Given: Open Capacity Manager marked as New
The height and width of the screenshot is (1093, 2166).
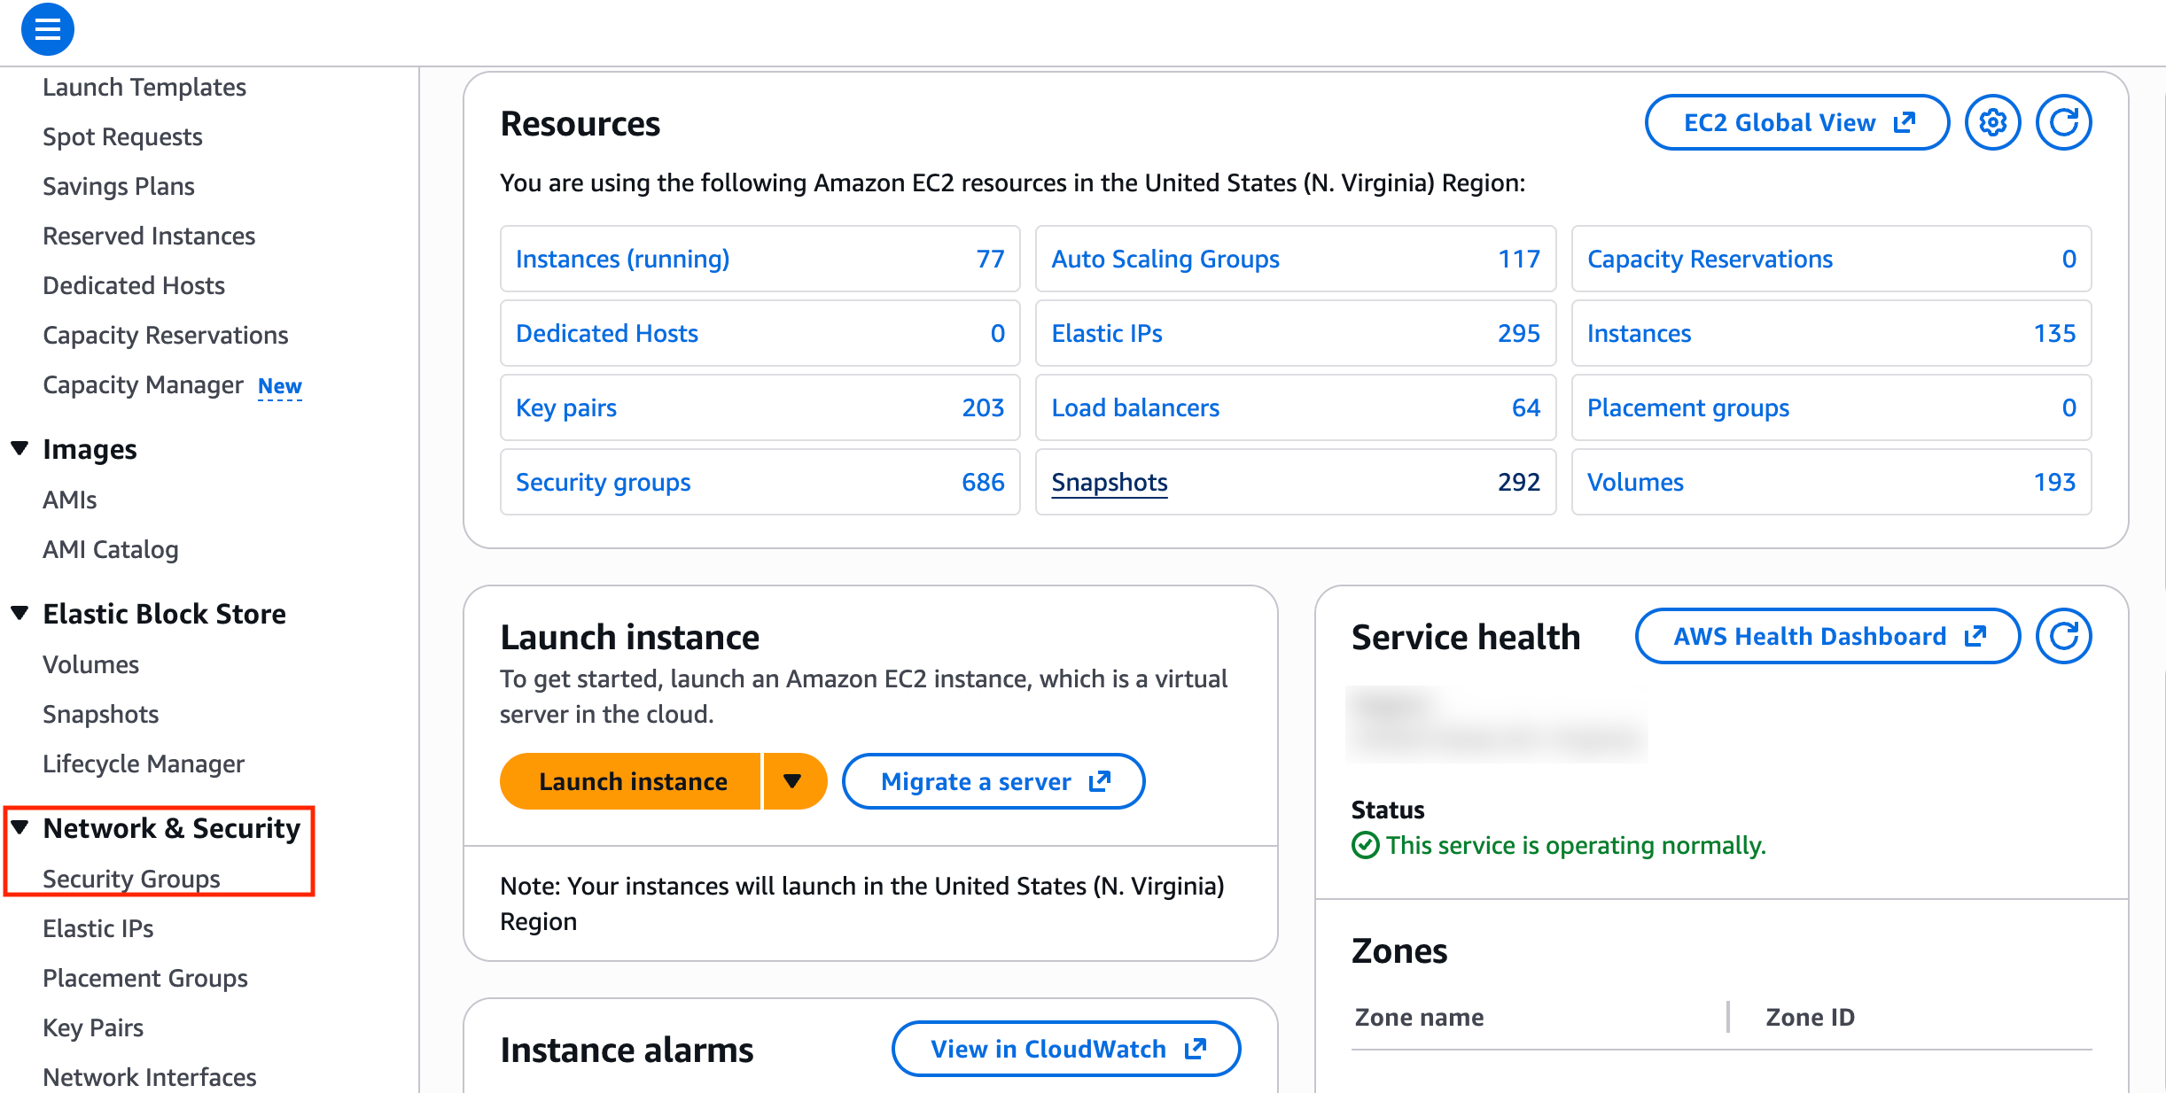Looking at the screenshot, I should 144,384.
